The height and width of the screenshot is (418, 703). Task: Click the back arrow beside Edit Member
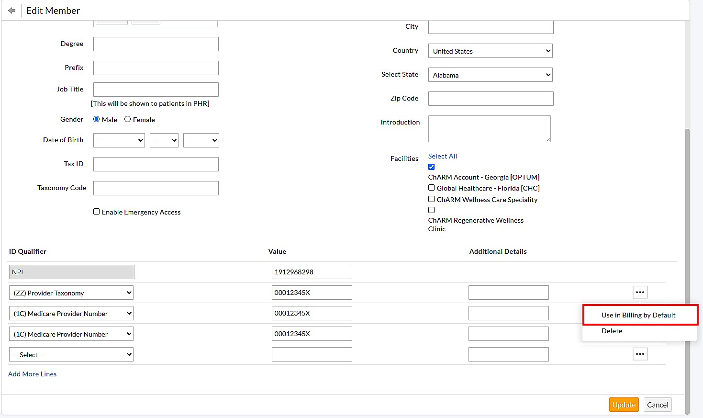tap(12, 11)
